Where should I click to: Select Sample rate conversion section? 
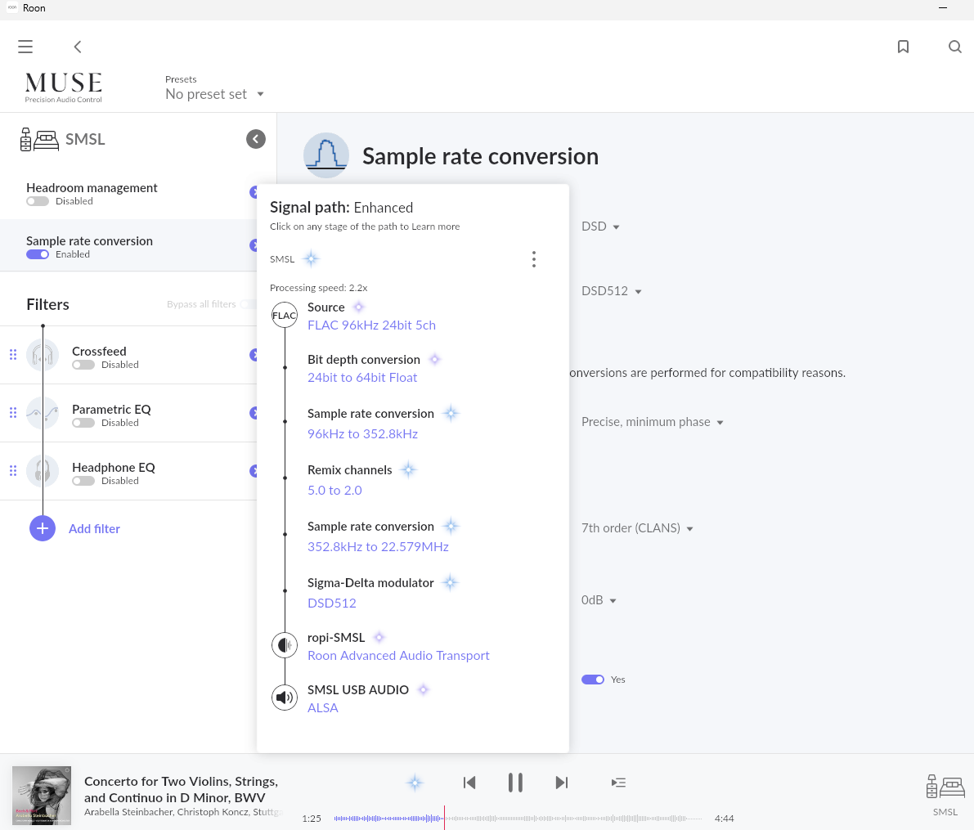click(128, 246)
